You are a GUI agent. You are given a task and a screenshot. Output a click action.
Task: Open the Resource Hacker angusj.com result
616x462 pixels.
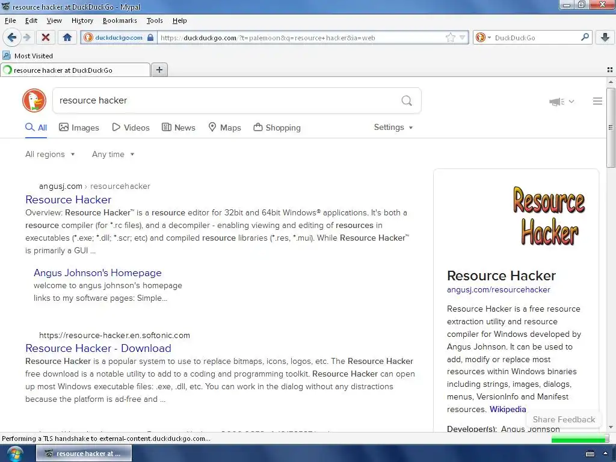click(x=69, y=200)
